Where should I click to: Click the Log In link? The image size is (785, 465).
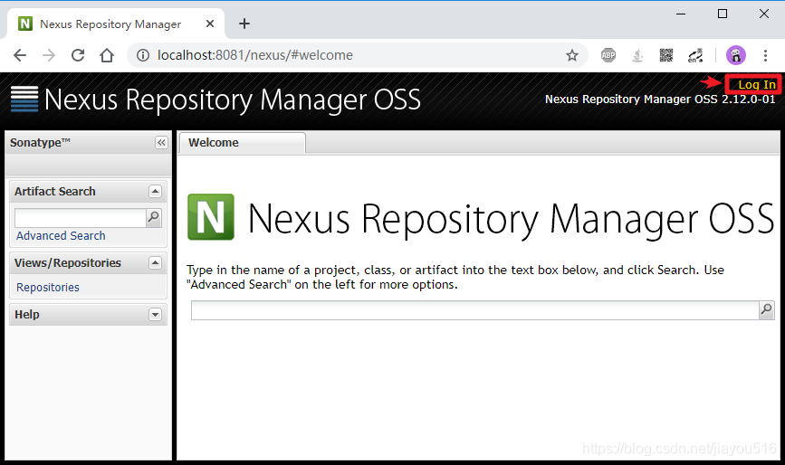pos(756,85)
